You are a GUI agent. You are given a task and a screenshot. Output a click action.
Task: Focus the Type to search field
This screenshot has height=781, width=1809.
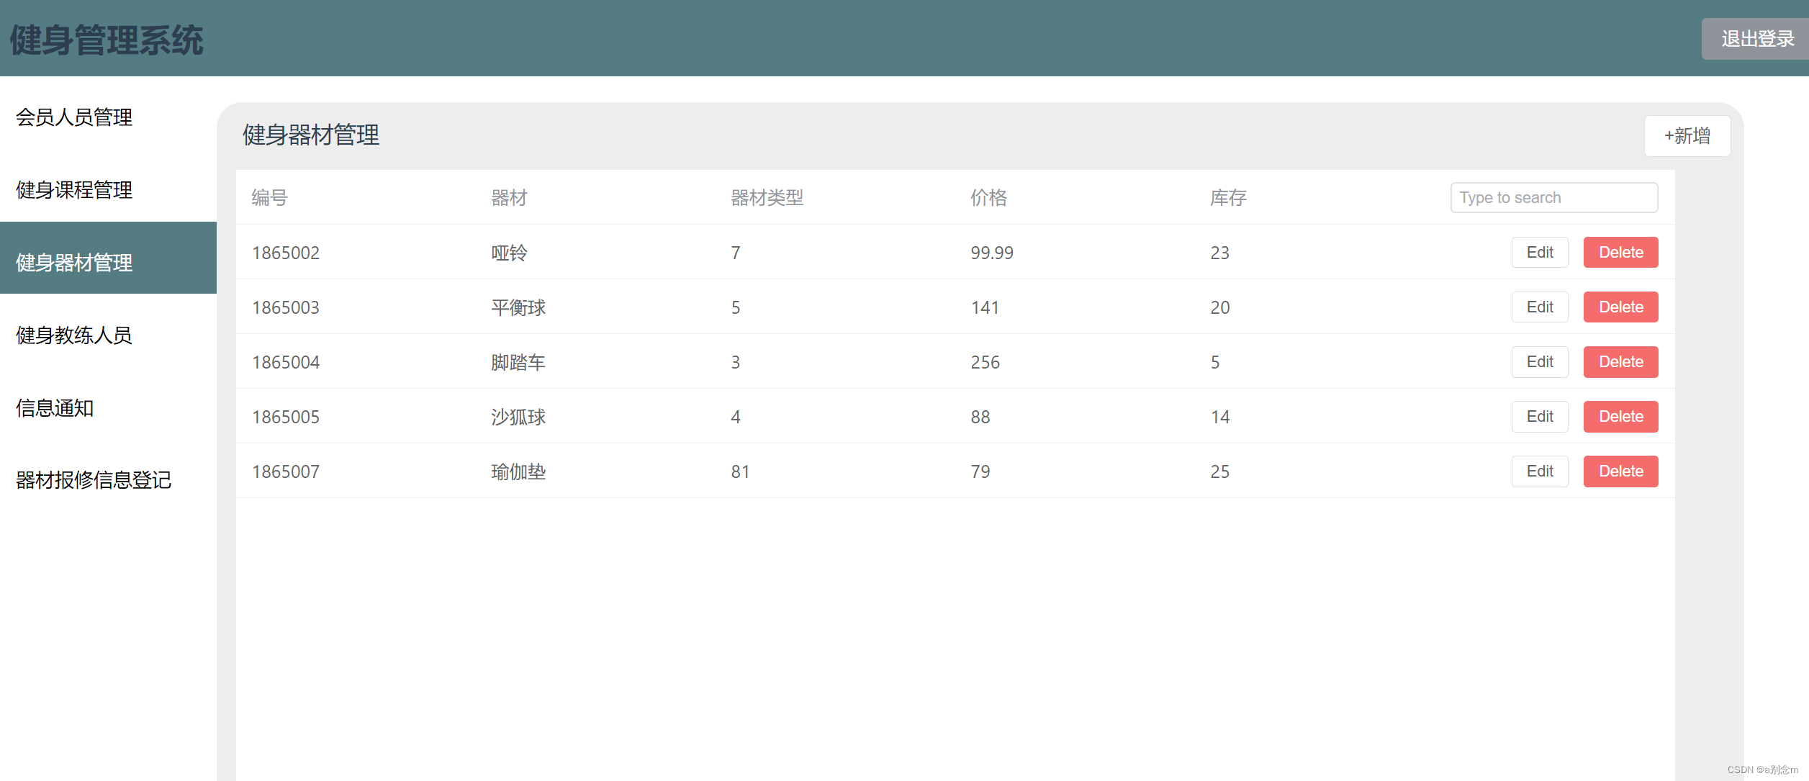coord(1553,197)
